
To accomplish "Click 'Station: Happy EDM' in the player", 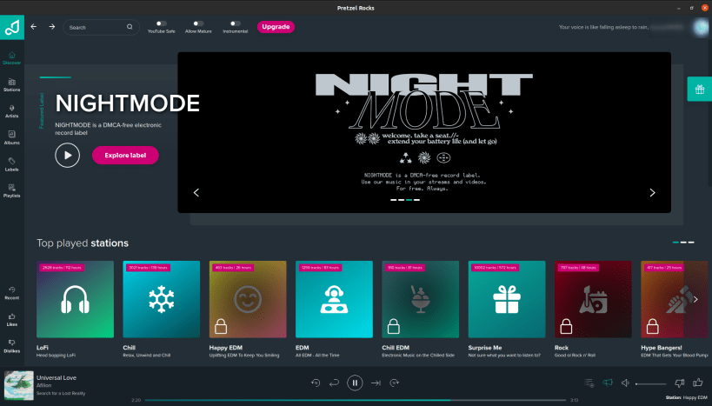I will (x=686, y=397).
